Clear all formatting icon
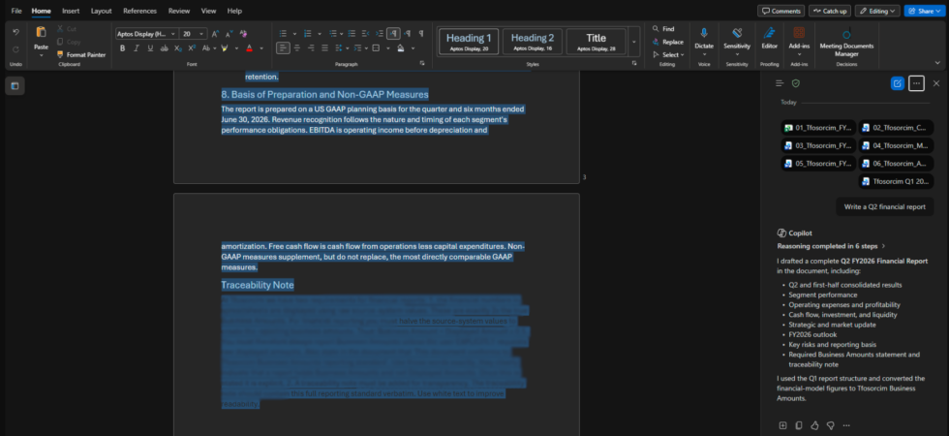The height and width of the screenshot is (436, 949). tap(243, 34)
